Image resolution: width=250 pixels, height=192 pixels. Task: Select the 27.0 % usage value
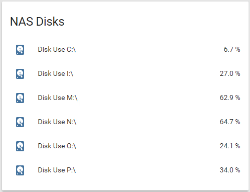(x=230, y=73)
